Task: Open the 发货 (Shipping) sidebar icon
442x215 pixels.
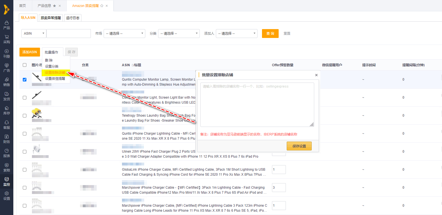Action: coord(7,96)
